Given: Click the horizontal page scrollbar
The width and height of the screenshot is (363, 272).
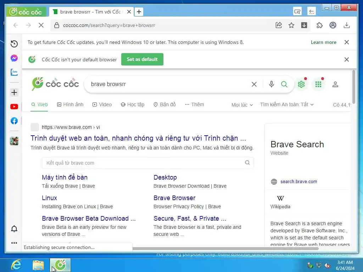Looking at the screenshot, I should point(225,248).
